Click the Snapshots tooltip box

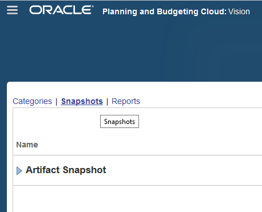(x=120, y=122)
